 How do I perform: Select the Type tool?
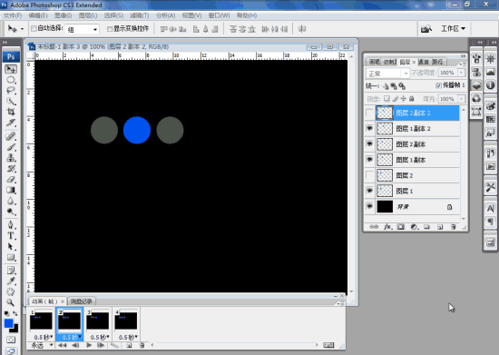click(x=11, y=235)
